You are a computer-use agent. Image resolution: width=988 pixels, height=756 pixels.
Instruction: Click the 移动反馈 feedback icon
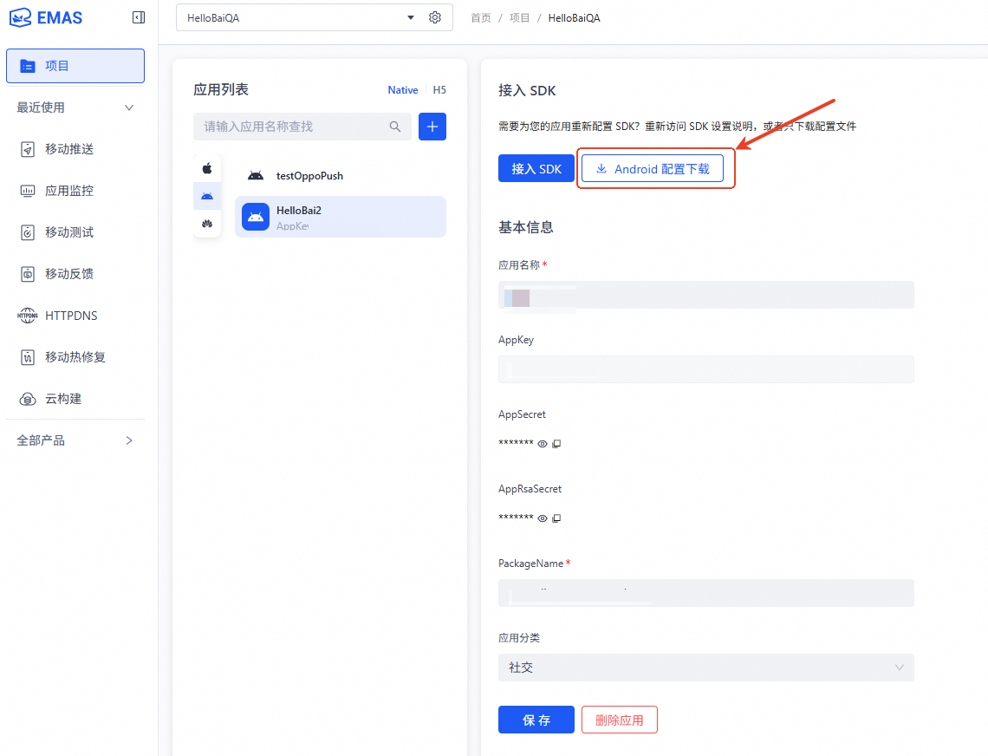coord(28,274)
